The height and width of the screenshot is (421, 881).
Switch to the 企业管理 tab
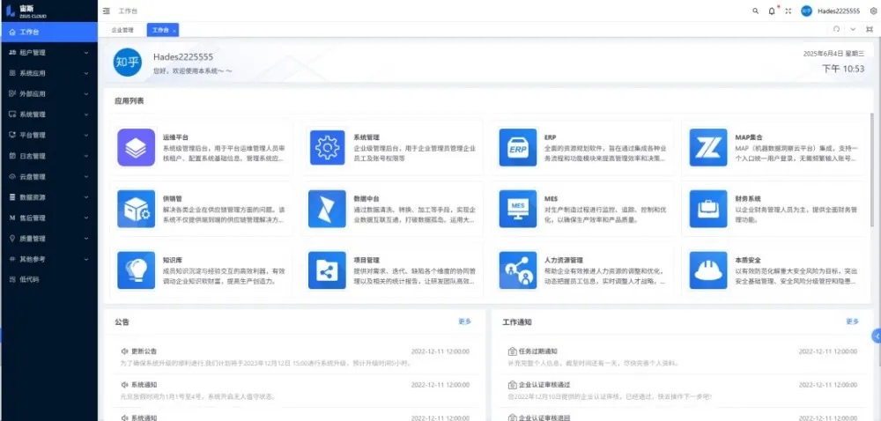pos(122,30)
